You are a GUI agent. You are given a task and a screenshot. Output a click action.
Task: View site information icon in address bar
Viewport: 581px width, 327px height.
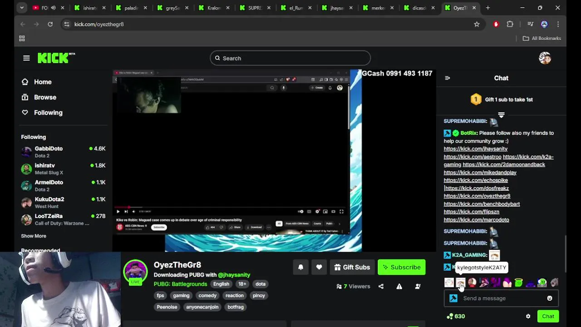coord(67,24)
